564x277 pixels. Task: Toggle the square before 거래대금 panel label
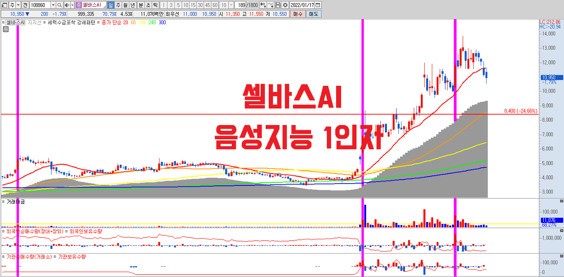(3, 202)
